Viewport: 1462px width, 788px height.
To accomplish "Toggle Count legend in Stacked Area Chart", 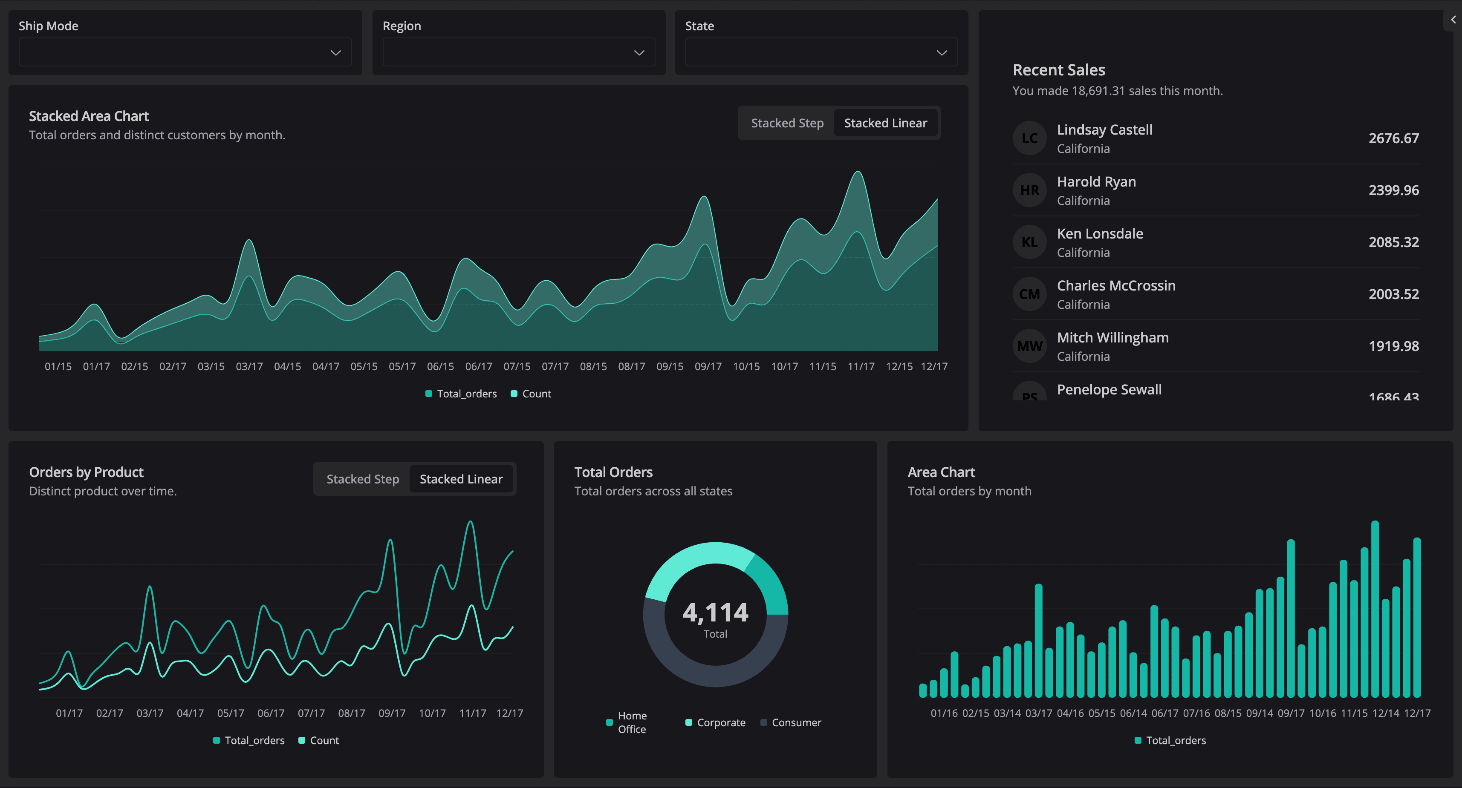I will click(x=531, y=394).
